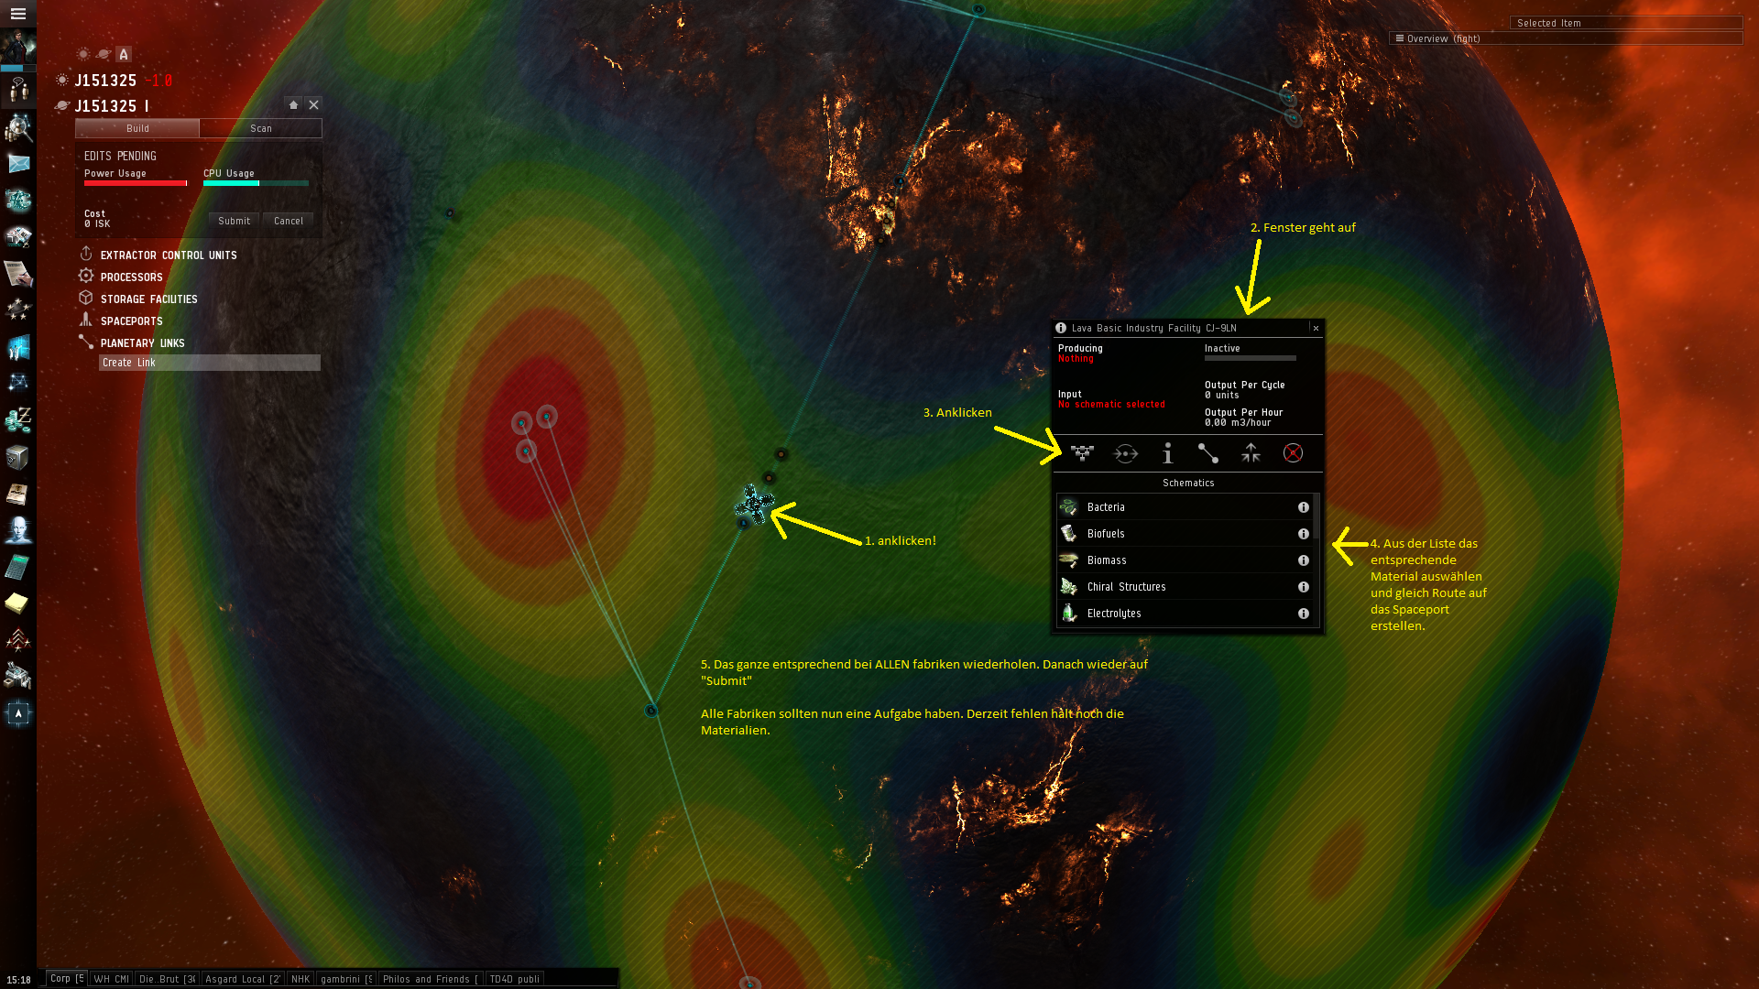
Task: Open the Philos and Friends chat tab
Action: tap(431, 979)
